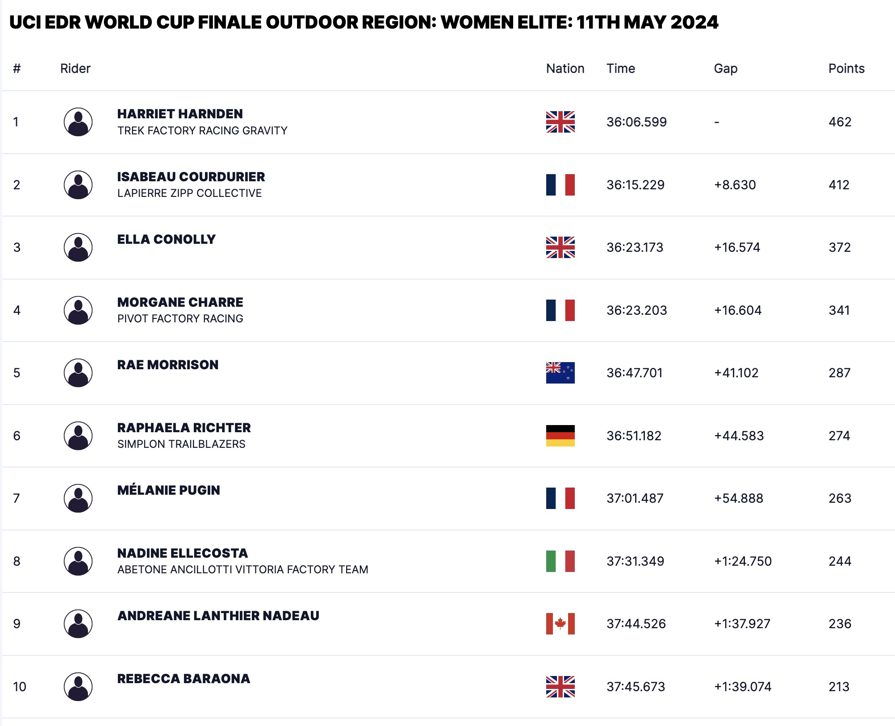895x726 pixels.
Task: Click the Canadian flag icon
Action: pyautogui.click(x=560, y=624)
